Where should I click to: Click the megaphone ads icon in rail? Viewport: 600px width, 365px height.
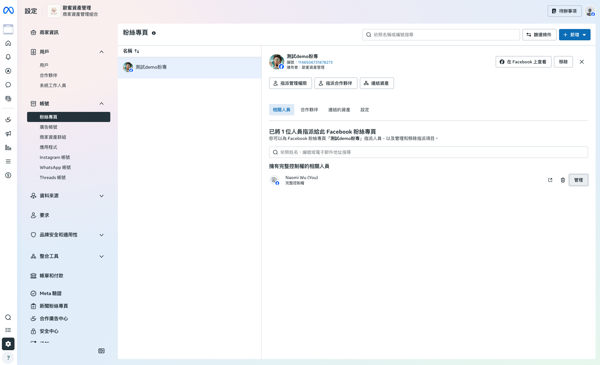[x=8, y=134]
